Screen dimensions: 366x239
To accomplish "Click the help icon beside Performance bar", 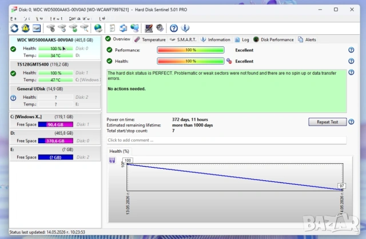I will coord(351,50).
